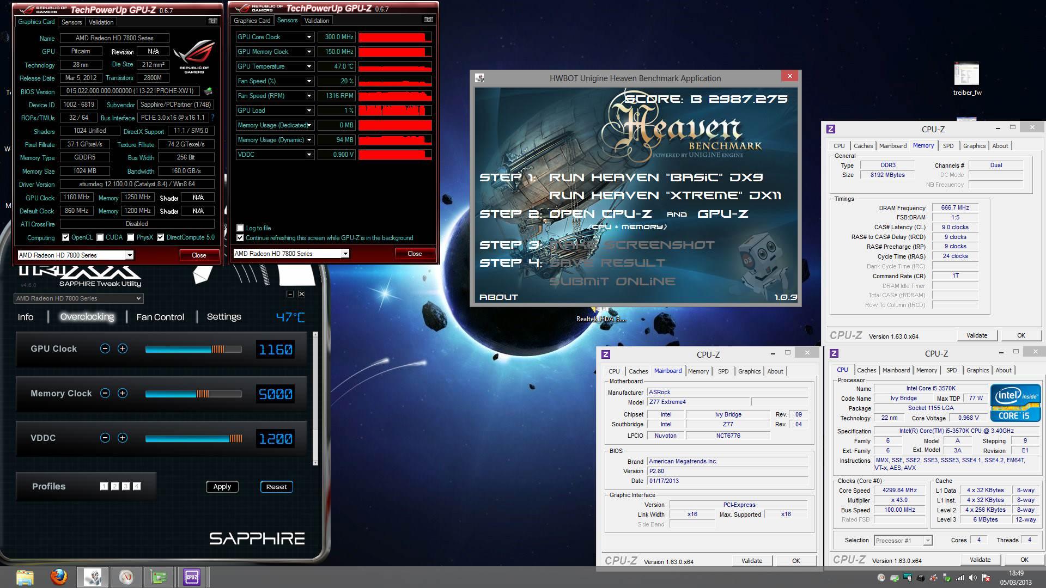Enable the Log to file checkbox
This screenshot has height=588, width=1046.
(x=240, y=228)
